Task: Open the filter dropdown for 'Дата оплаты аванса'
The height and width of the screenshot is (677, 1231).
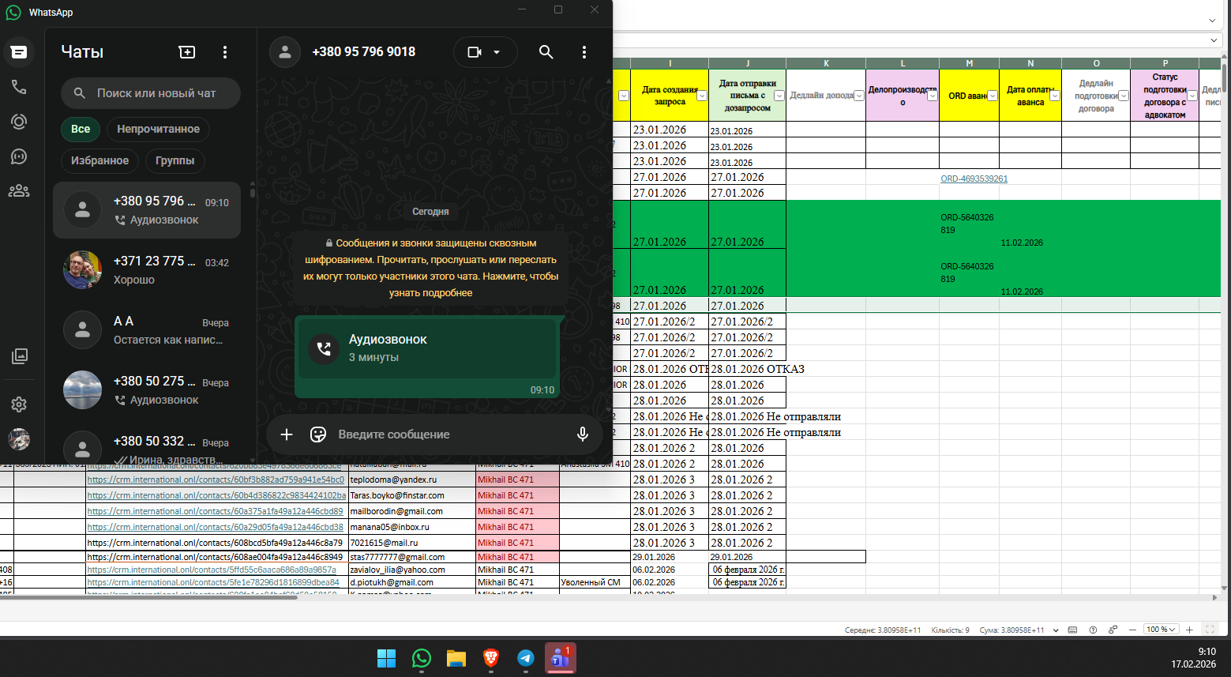Action: pos(1055,96)
